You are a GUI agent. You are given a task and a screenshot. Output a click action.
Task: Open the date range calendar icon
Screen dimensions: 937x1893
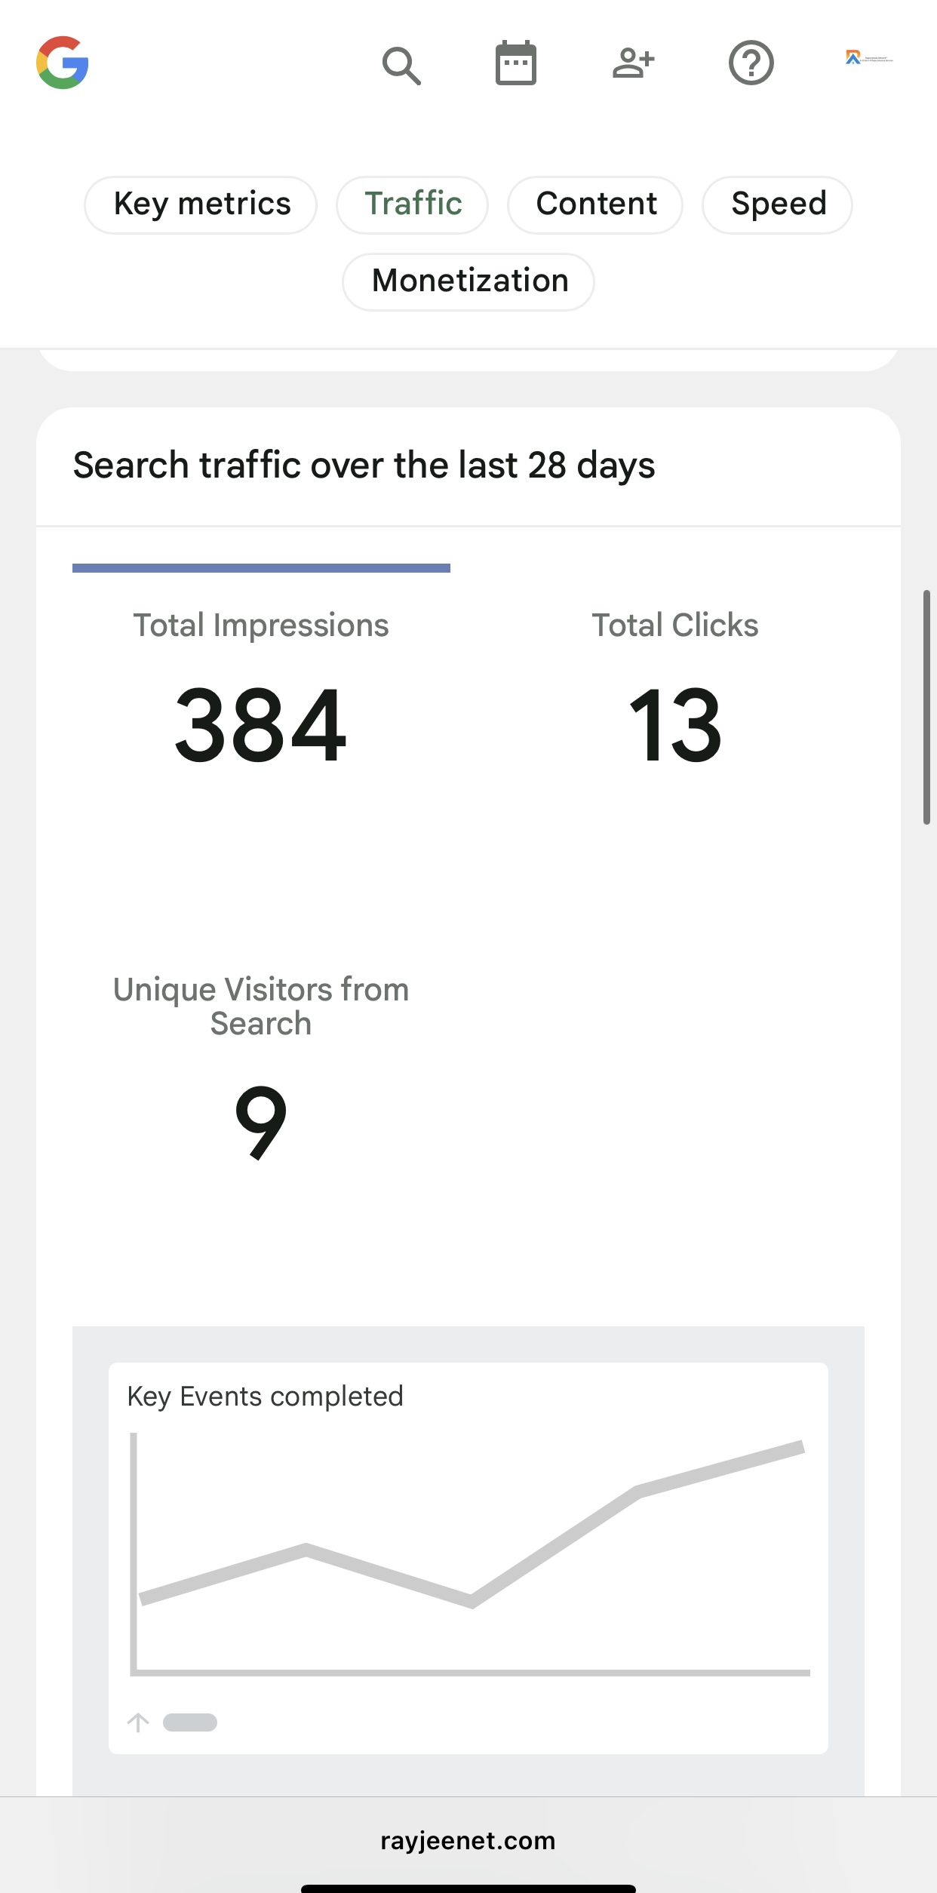click(516, 63)
